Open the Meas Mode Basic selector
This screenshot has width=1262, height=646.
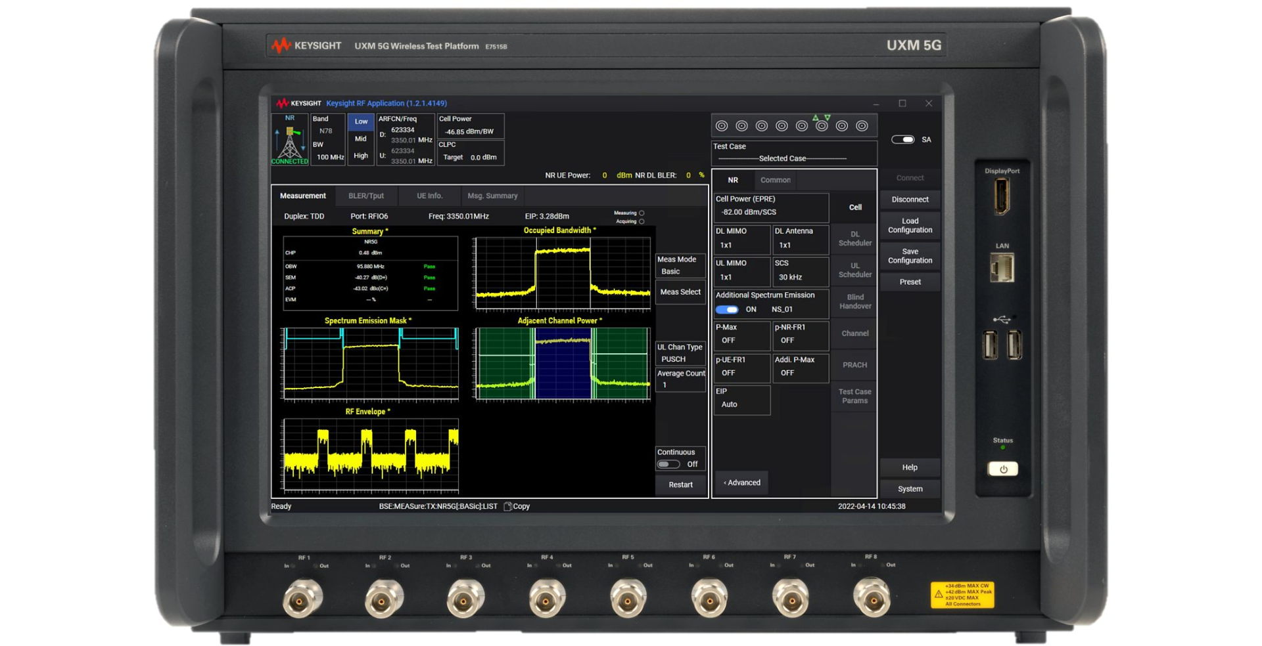680,266
